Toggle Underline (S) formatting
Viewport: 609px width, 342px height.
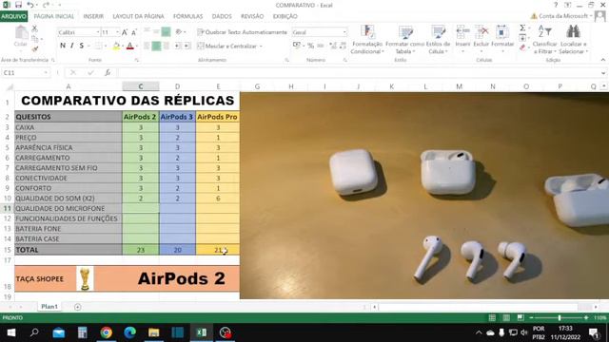(x=81, y=46)
